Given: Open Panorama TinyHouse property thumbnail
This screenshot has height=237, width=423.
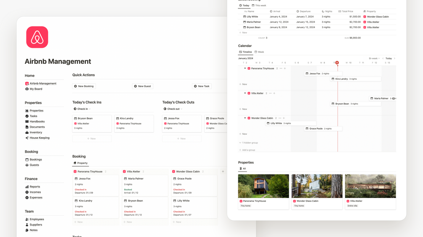Looking at the screenshot, I should click(x=263, y=186).
